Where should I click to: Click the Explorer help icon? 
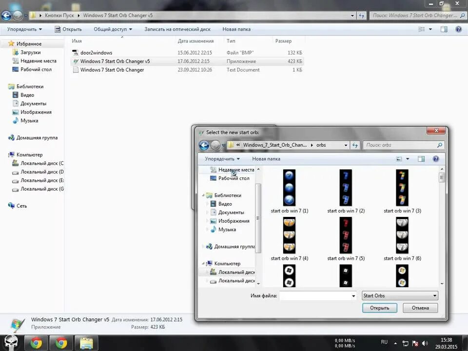458,29
